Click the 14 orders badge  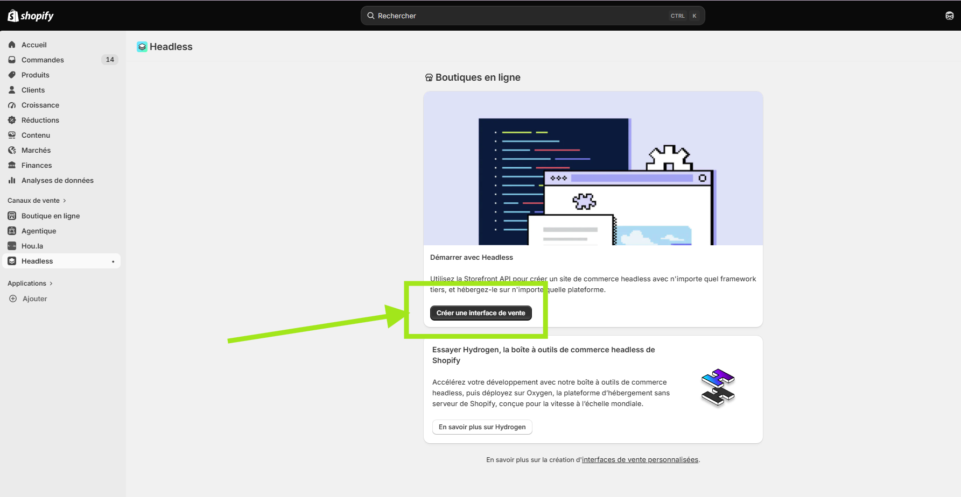(x=110, y=60)
